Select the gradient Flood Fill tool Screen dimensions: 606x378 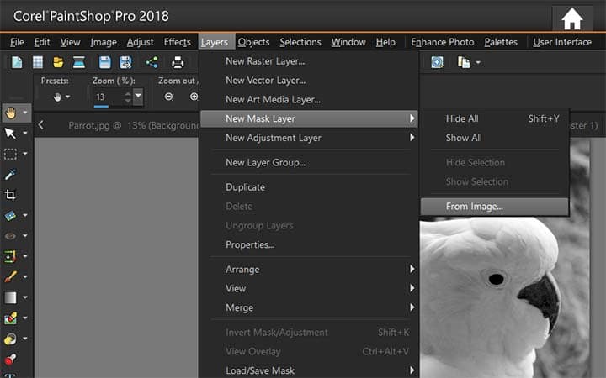pyautogui.click(x=10, y=297)
